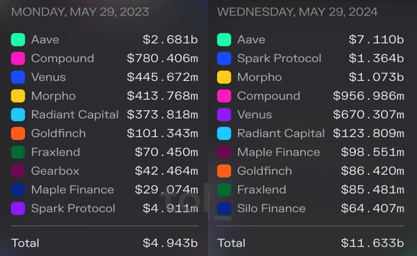This screenshot has height=256, width=417.
Task: Click the Maple Finance label in 2024 list
Action: (279, 152)
